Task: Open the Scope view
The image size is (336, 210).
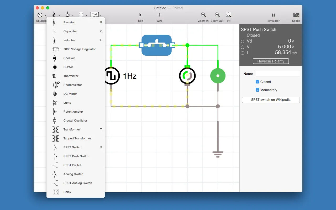Action: tap(296, 15)
